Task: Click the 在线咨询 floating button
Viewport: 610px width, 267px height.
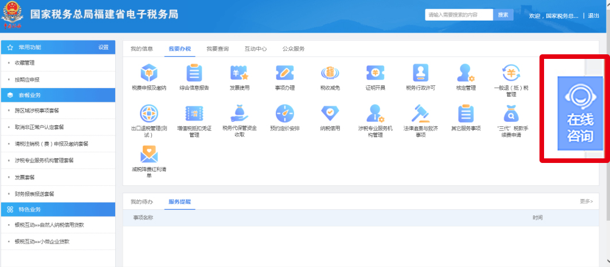Action: point(580,113)
